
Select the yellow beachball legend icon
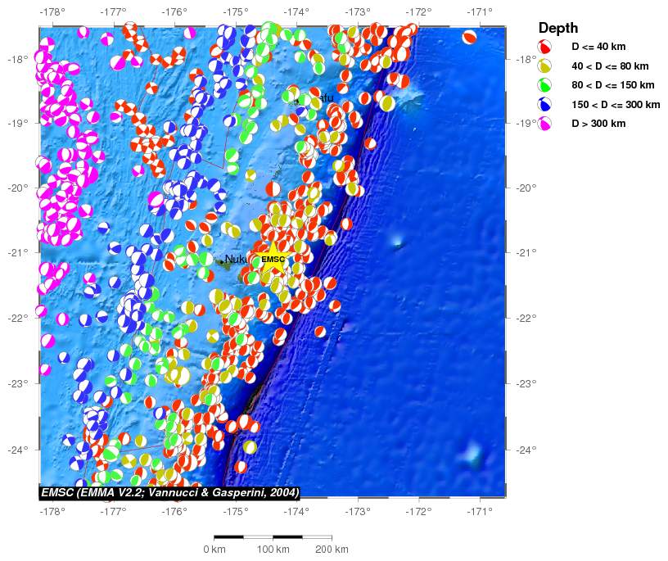coord(545,66)
